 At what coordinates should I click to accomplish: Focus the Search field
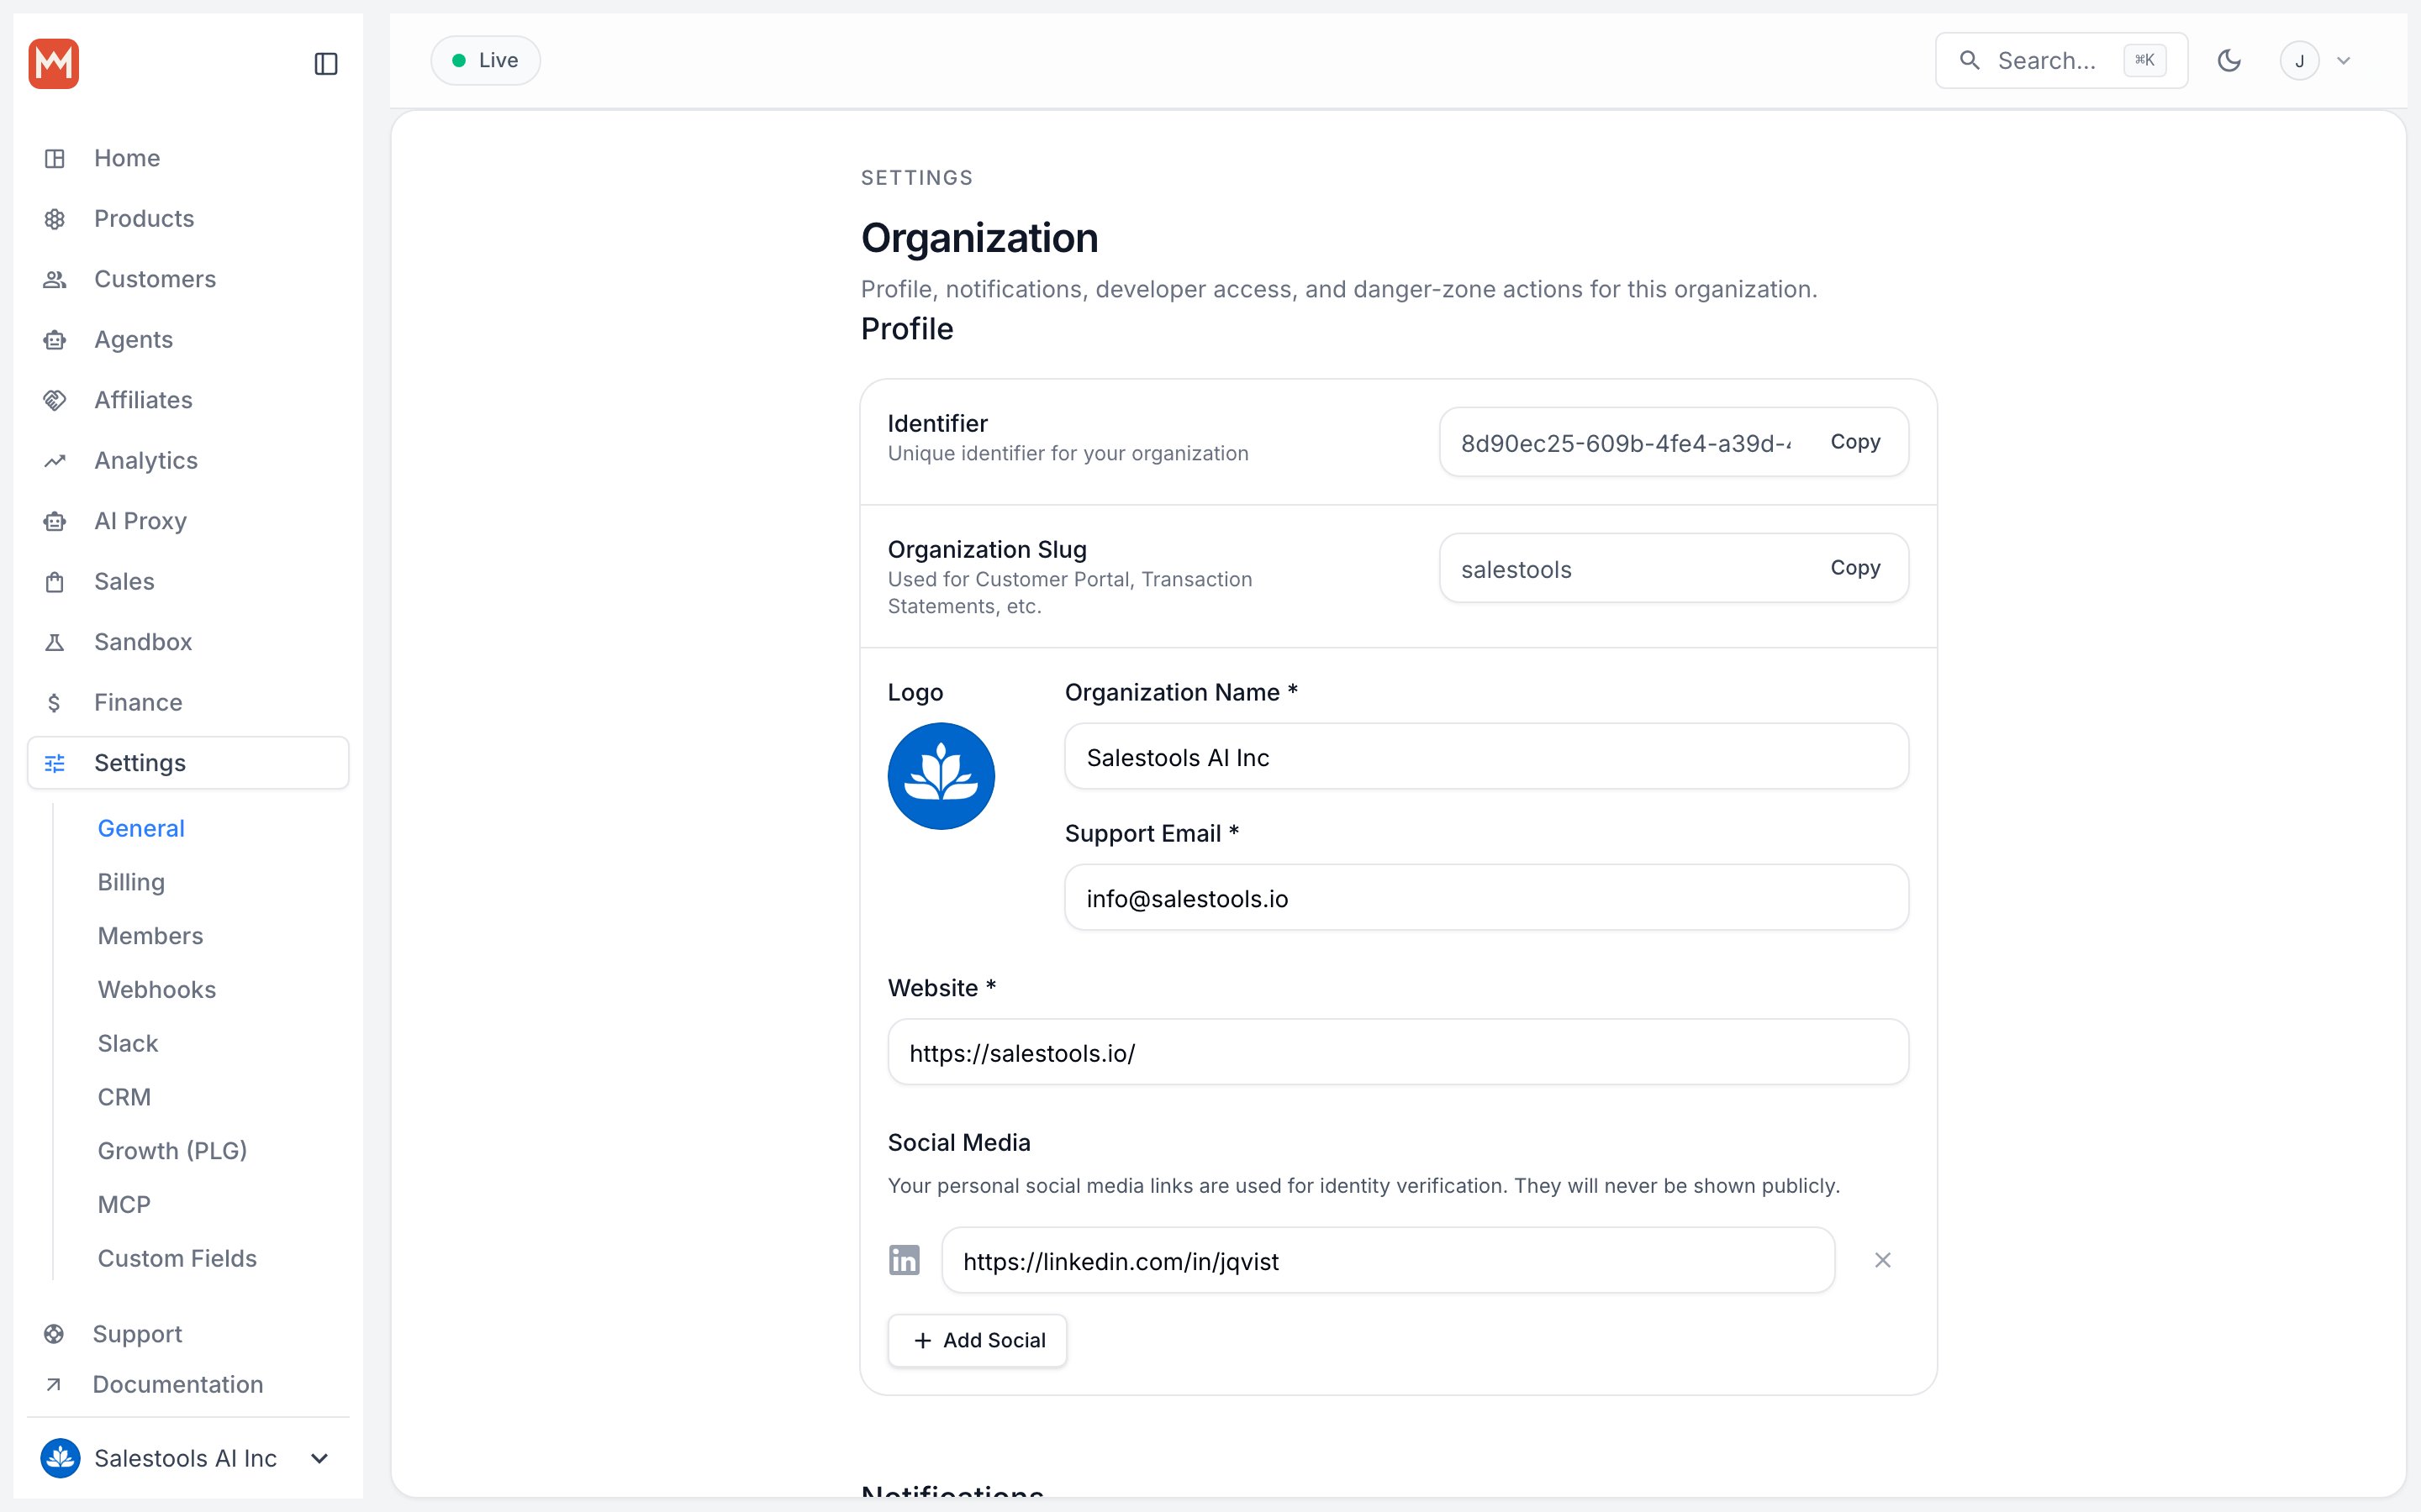click(x=2061, y=61)
